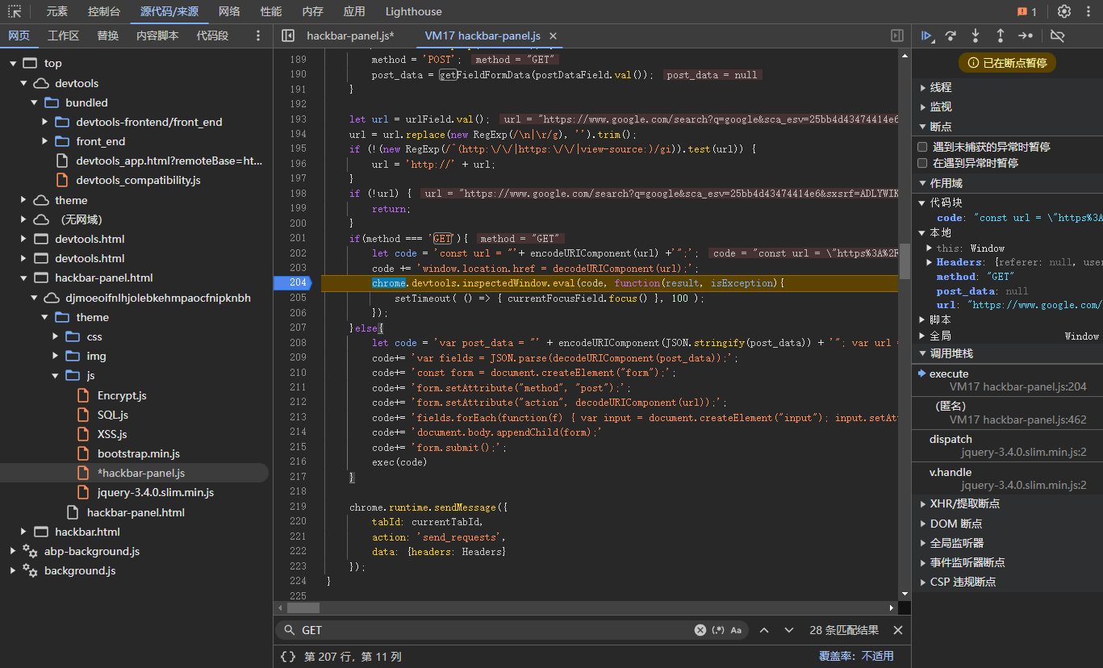Deactivate all breakpoints icon
This screenshot has height=668, width=1103.
tap(1058, 35)
